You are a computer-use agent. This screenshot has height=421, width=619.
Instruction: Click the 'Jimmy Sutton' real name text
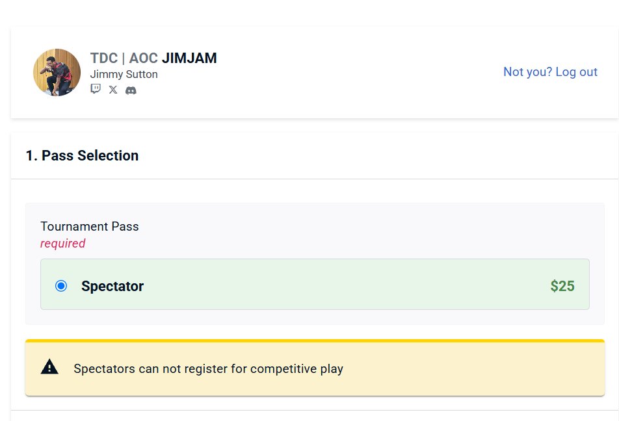pyautogui.click(x=124, y=74)
